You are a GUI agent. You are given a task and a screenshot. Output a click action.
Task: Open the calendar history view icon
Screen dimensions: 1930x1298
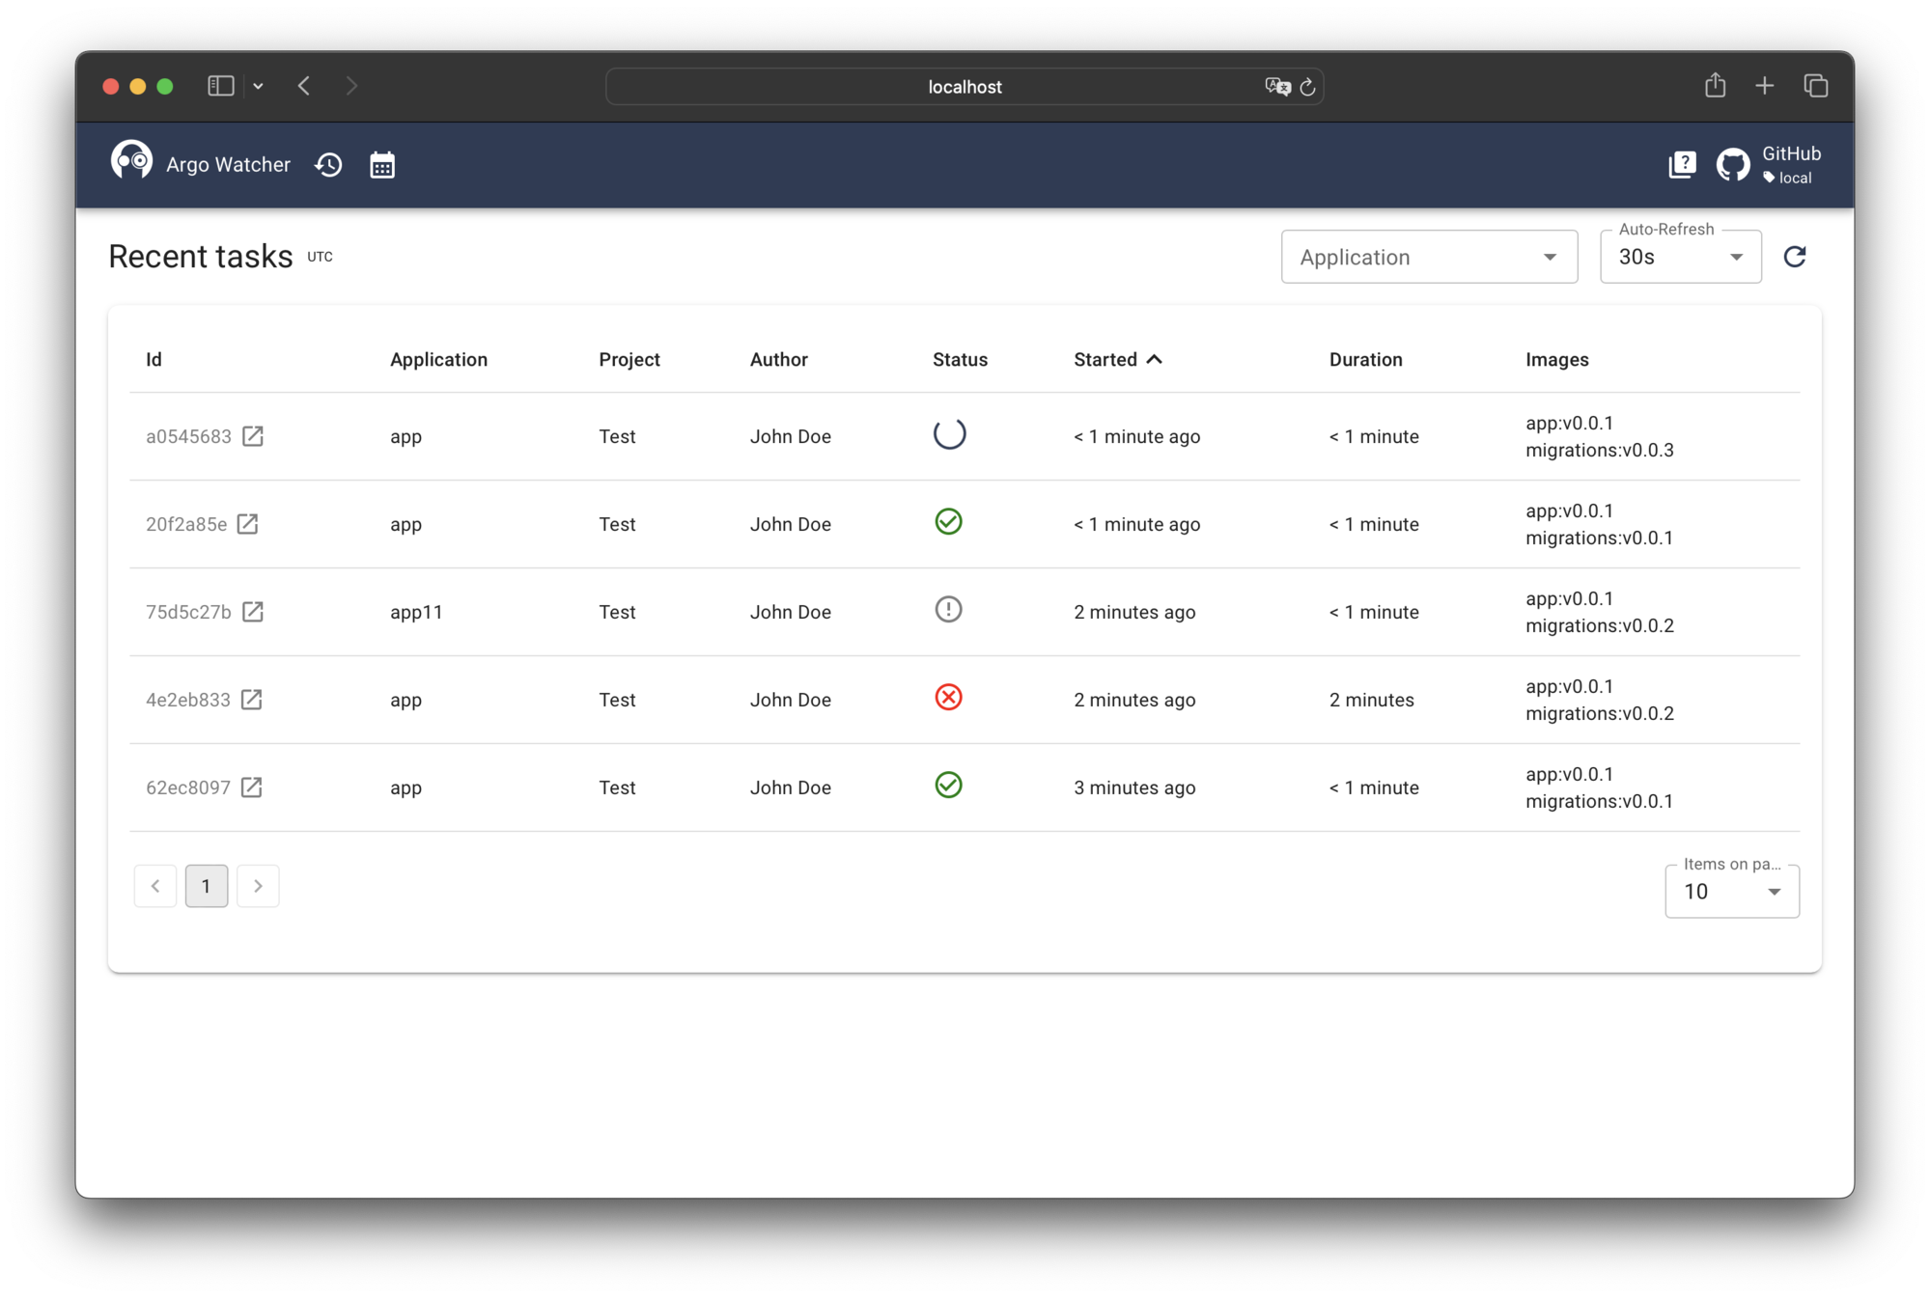(382, 165)
